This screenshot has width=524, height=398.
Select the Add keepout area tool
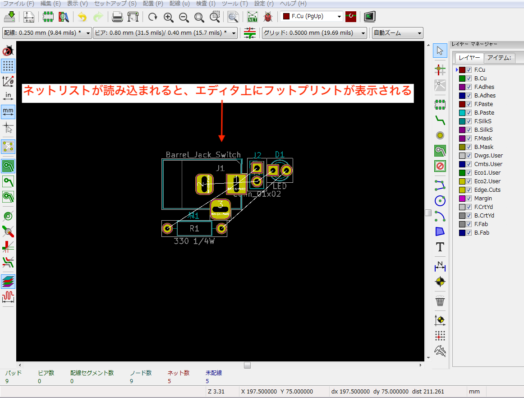[x=440, y=166]
